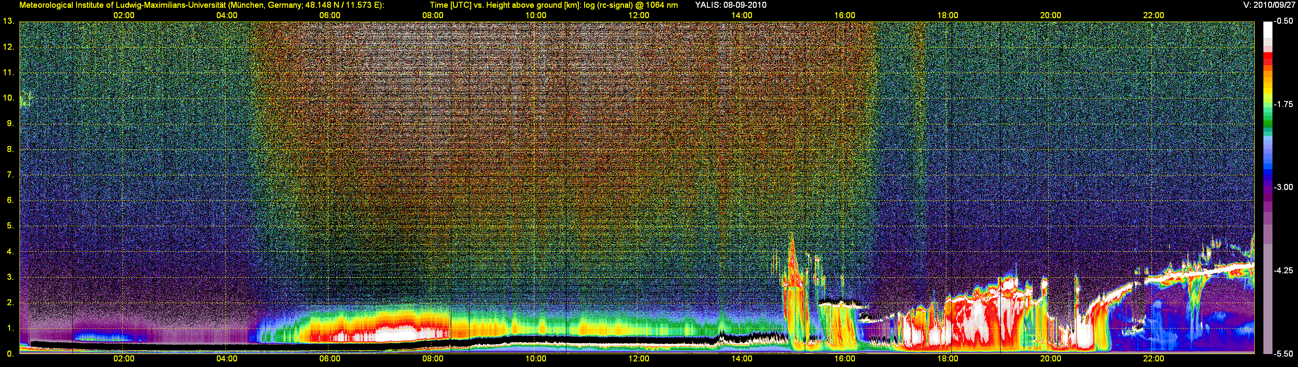Click the 10:00 label on bottom time axis
The image size is (1298, 367).
point(536,359)
